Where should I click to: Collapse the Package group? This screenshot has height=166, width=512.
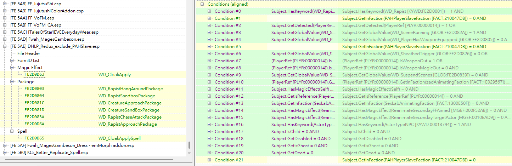12,82
